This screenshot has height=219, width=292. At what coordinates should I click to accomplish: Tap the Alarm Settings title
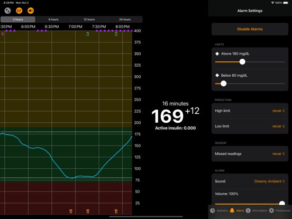[250, 11]
